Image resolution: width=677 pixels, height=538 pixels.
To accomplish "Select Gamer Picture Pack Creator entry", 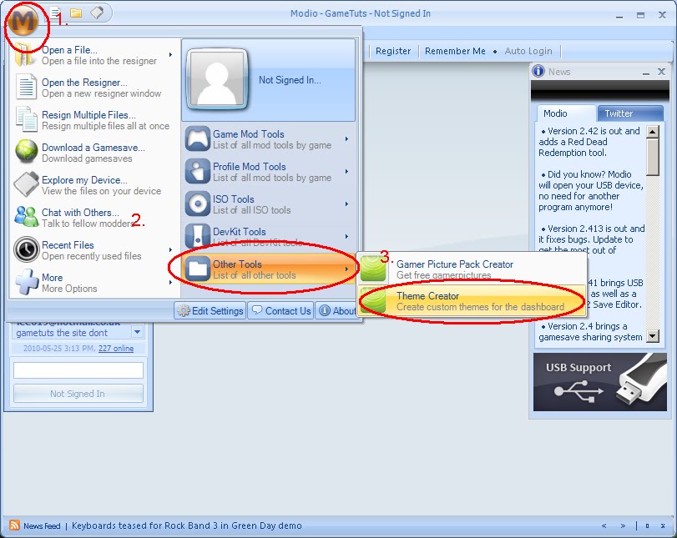I will click(x=472, y=269).
